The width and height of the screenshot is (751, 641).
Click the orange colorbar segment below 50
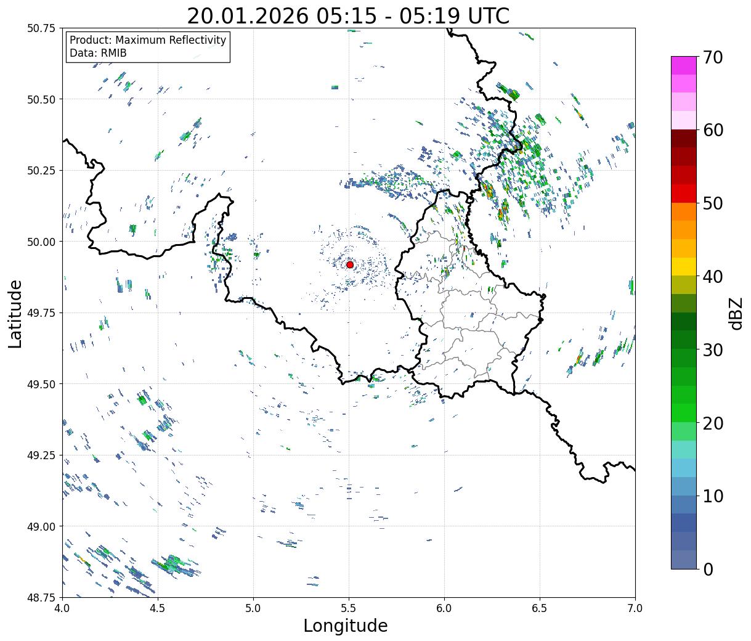pyautogui.click(x=684, y=211)
